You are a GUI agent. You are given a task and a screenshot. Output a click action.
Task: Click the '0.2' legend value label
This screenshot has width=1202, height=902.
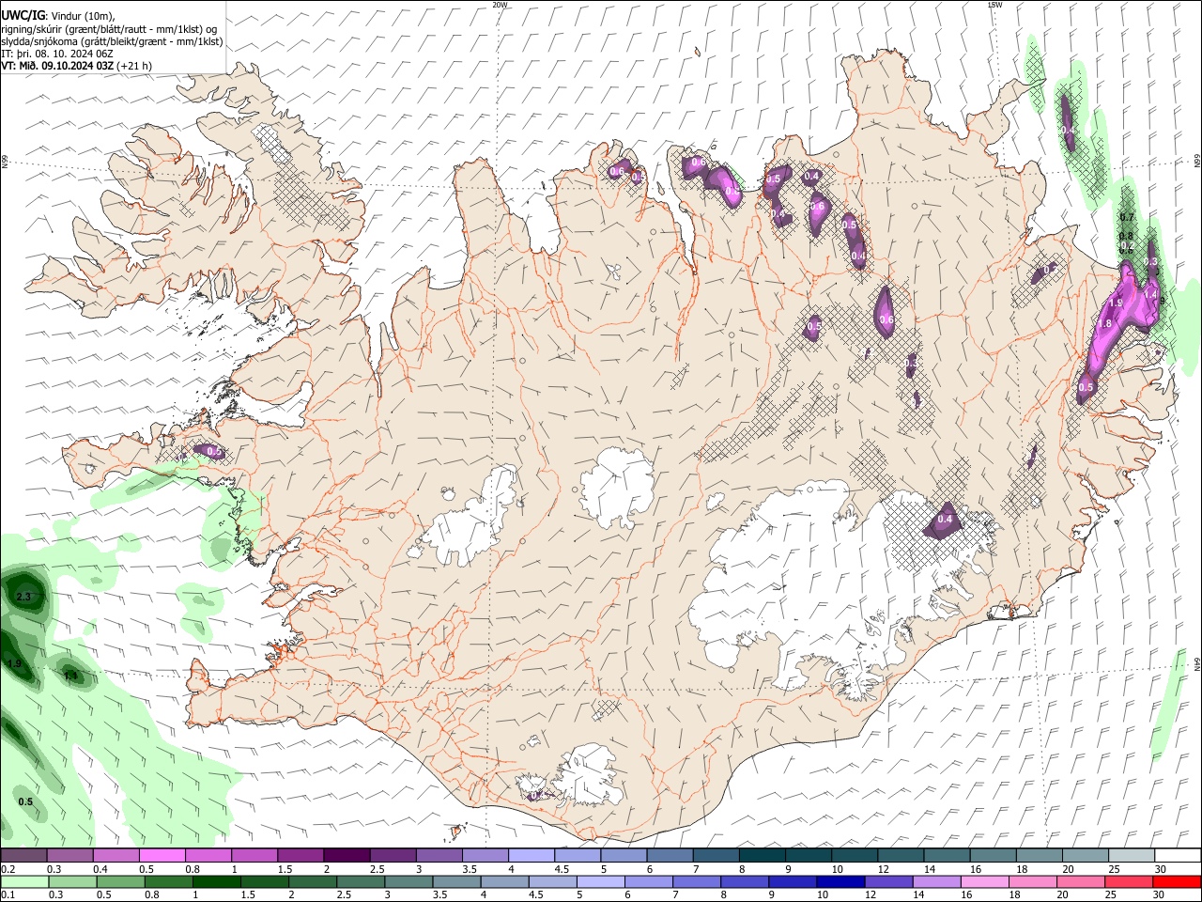(x=7, y=869)
